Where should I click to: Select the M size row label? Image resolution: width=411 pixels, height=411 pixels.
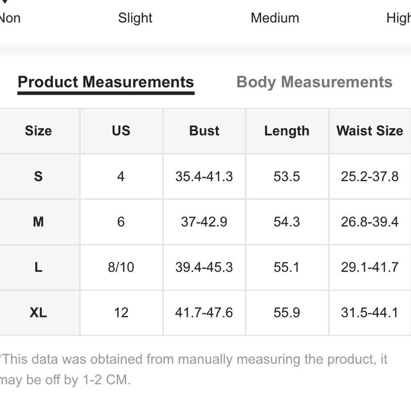tap(38, 222)
